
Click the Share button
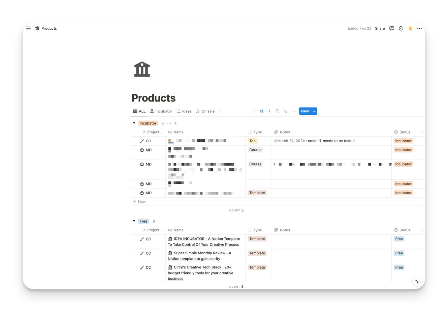tap(380, 28)
